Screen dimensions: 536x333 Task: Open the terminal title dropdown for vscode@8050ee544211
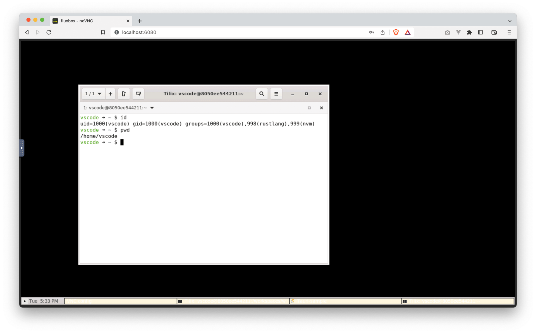[x=152, y=108]
